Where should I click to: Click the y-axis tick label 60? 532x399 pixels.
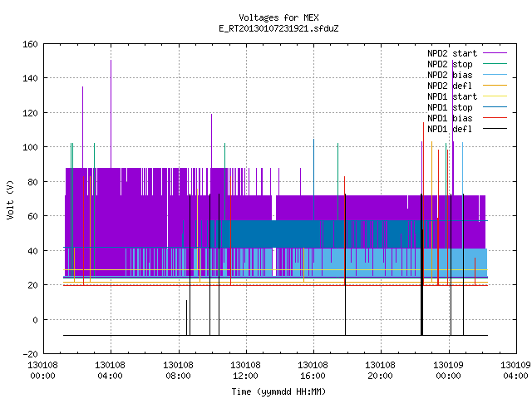pos(32,216)
